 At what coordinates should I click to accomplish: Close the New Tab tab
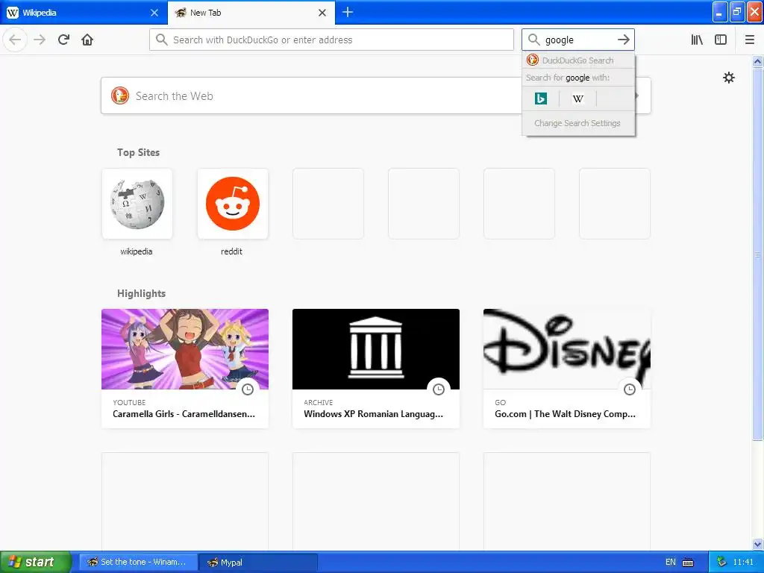[x=322, y=13]
